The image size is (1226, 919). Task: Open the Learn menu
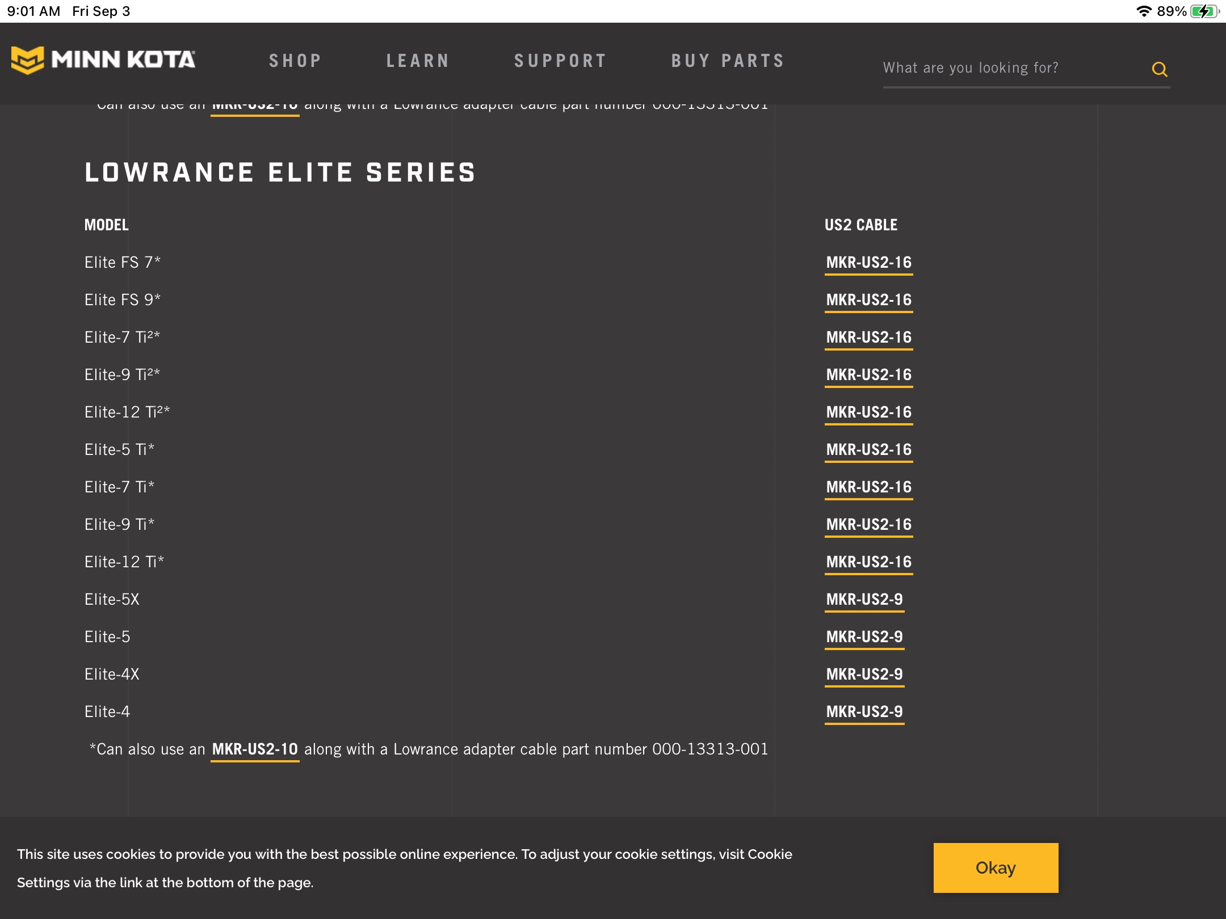click(418, 61)
